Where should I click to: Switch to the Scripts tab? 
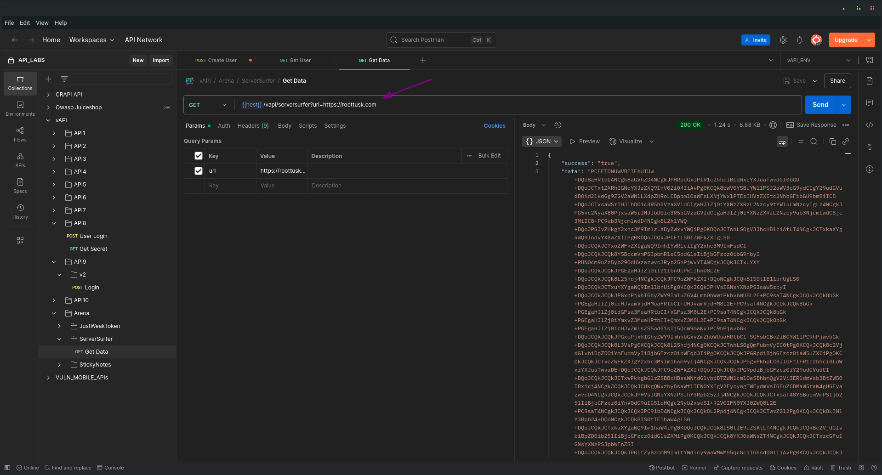pos(307,126)
